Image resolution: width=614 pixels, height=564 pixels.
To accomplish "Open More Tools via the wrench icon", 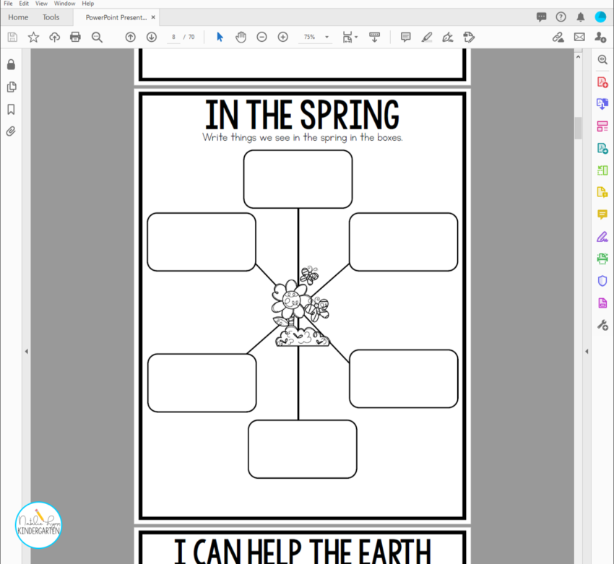I will click(602, 325).
